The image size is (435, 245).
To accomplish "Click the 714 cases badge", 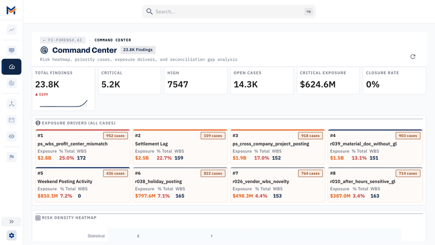I will click(408, 174).
